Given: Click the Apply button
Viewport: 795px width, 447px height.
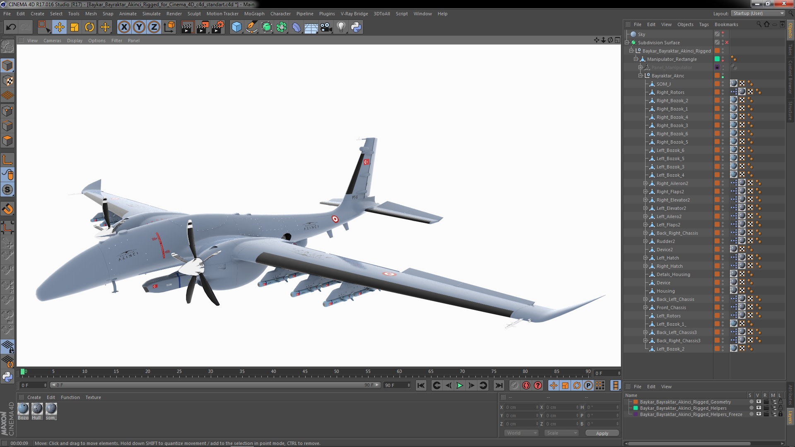Looking at the screenshot, I should 602,433.
